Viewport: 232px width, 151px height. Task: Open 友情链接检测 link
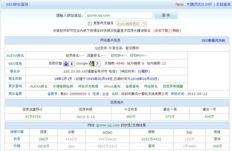click(63, 86)
